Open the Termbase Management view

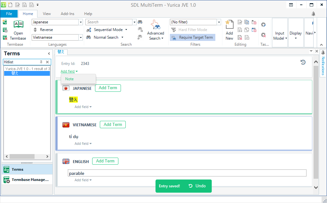tap(27, 180)
